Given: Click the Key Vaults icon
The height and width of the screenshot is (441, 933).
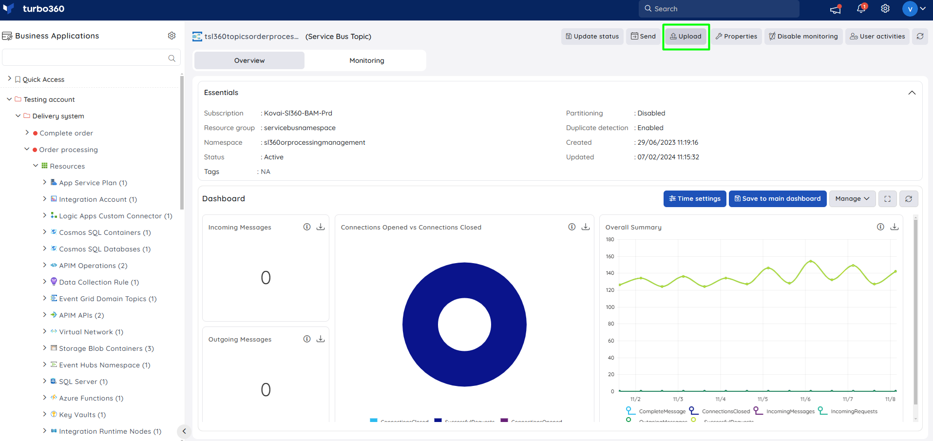Looking at the screenshot, I should 54,414.
